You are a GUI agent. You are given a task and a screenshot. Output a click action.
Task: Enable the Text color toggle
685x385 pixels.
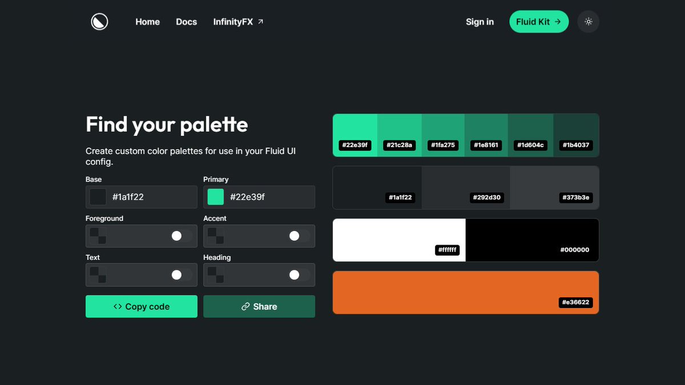pyautogui.click(x=182, y=275)
